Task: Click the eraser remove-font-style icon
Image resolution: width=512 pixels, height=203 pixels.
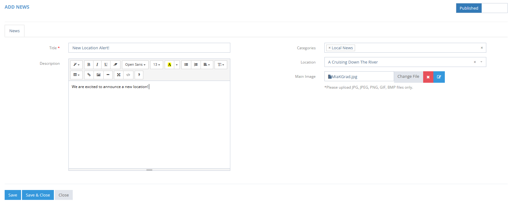Action: click(115, 64)
